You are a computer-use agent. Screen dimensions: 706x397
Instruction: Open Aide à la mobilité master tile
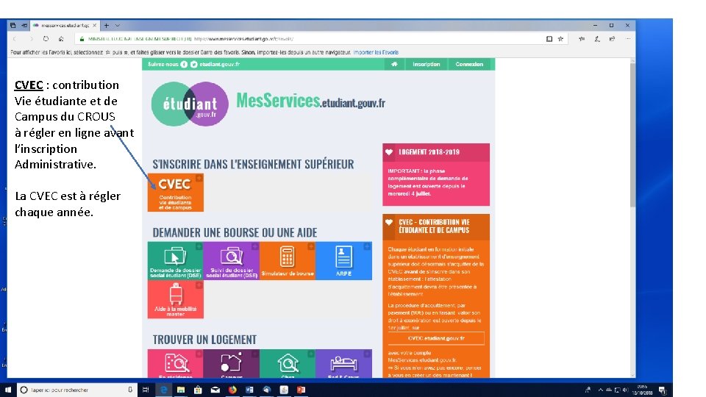[176, 299]
